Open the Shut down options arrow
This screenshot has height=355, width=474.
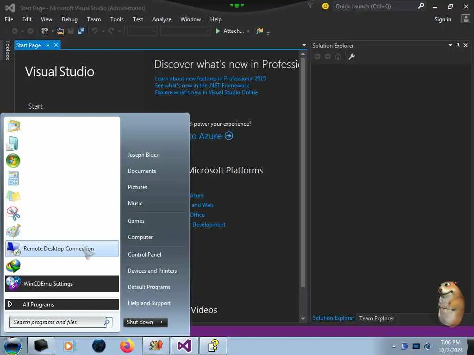162,322
